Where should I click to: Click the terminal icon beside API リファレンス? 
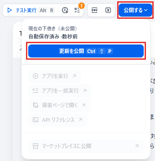point(36,120)
